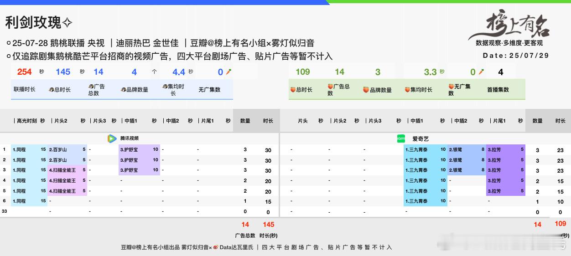Click the green 109 total duration value
The width and height of the screenshot is (571, 256).
[303, 72]
